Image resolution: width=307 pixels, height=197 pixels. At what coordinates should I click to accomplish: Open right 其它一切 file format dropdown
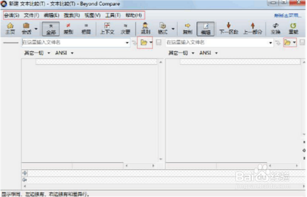tap(181, 53)
